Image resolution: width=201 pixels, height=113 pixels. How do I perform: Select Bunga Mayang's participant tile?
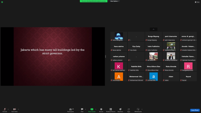tap(154, 36)
